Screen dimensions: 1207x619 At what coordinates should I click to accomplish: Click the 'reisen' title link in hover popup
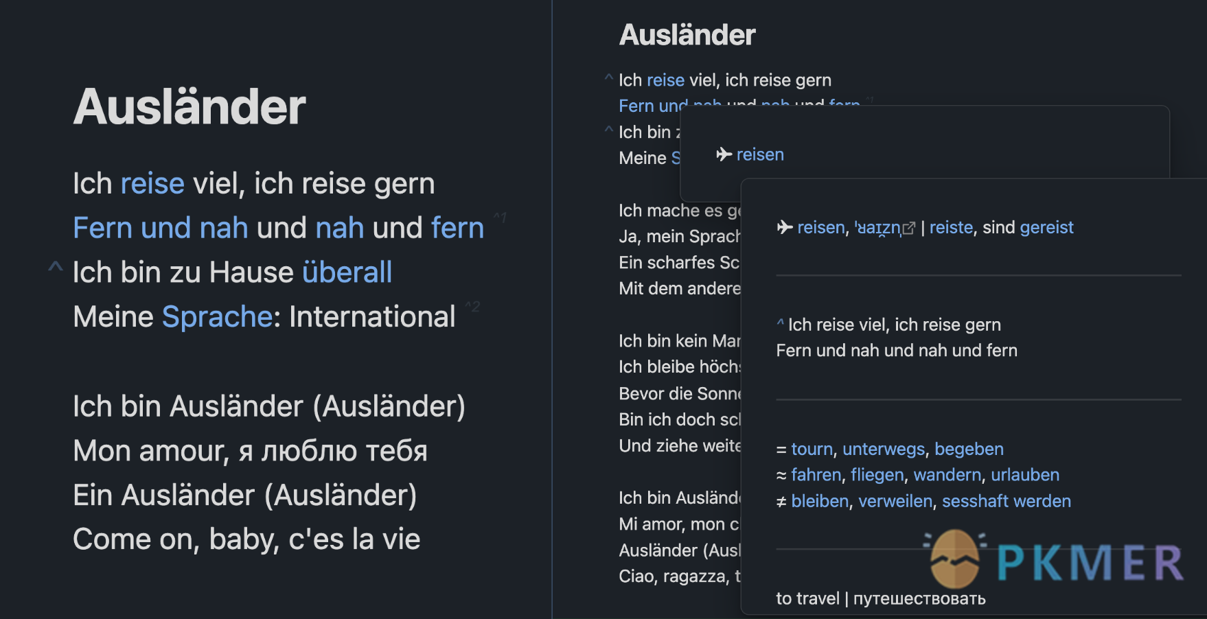pos(760,154)
